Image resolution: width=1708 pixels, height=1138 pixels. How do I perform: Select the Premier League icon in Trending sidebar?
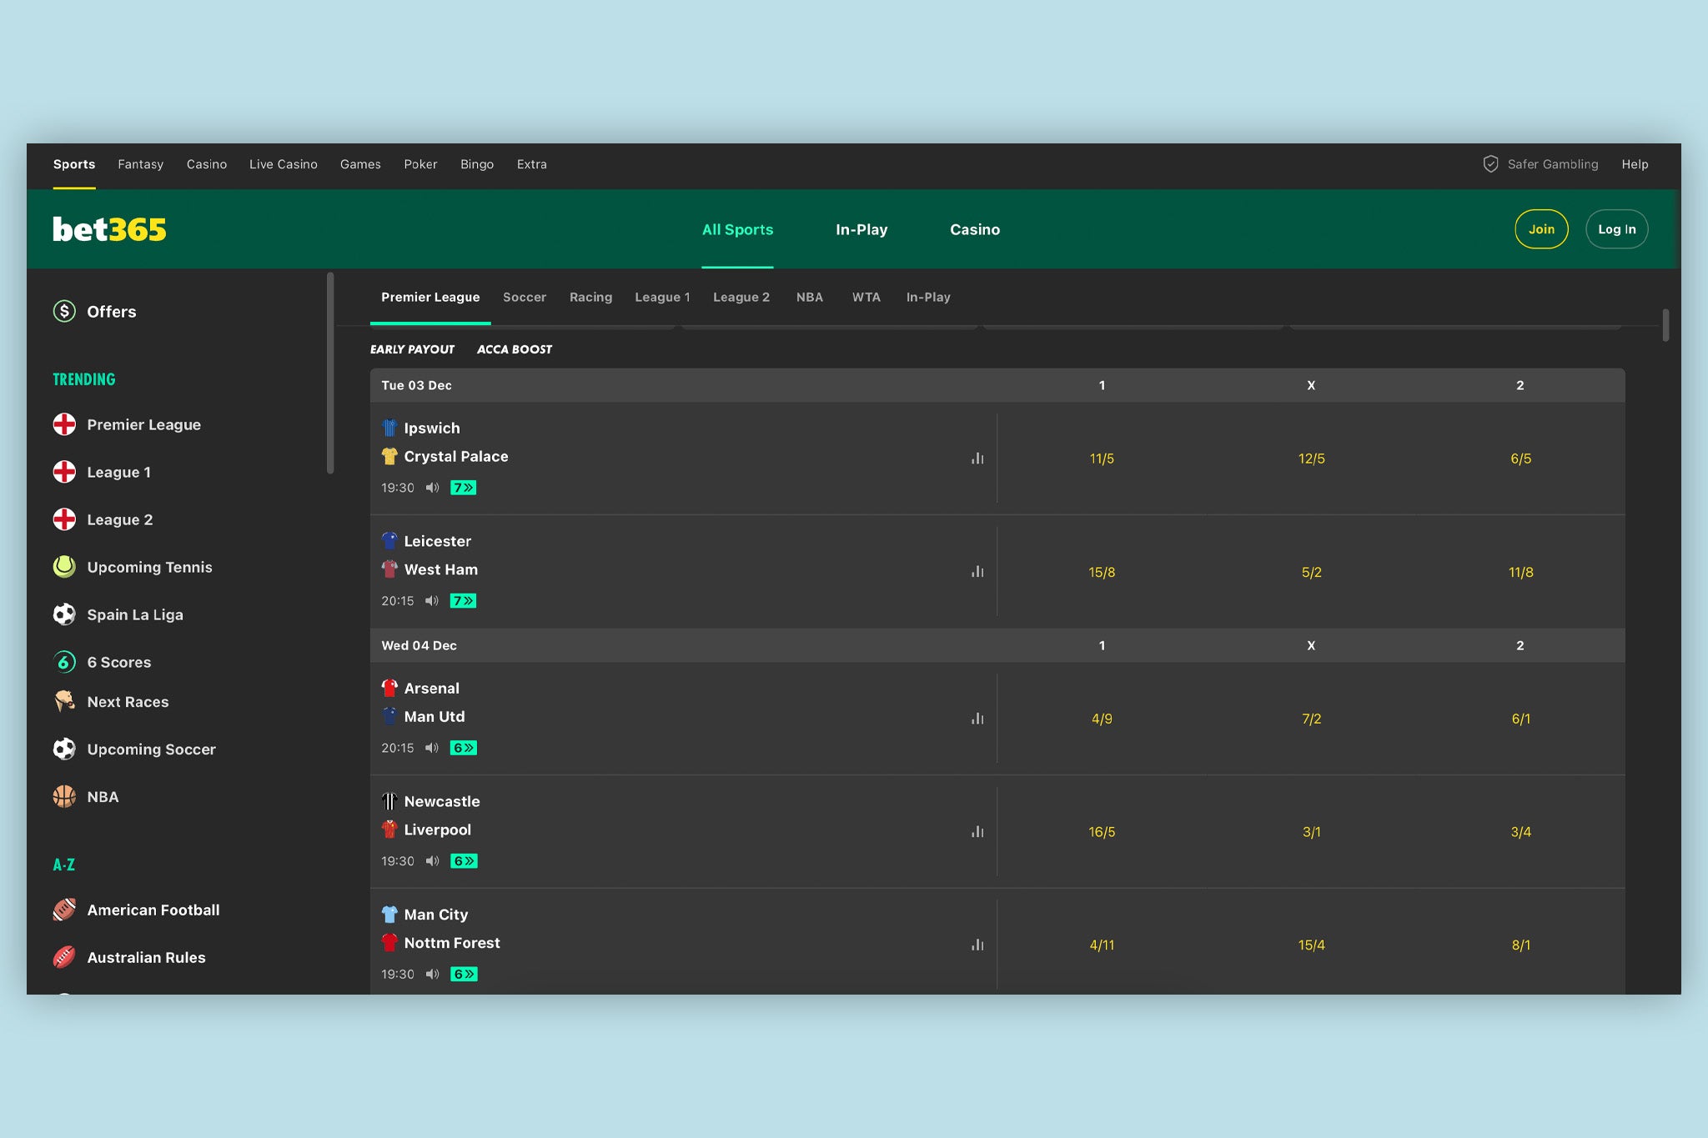[x=63, y=424]
